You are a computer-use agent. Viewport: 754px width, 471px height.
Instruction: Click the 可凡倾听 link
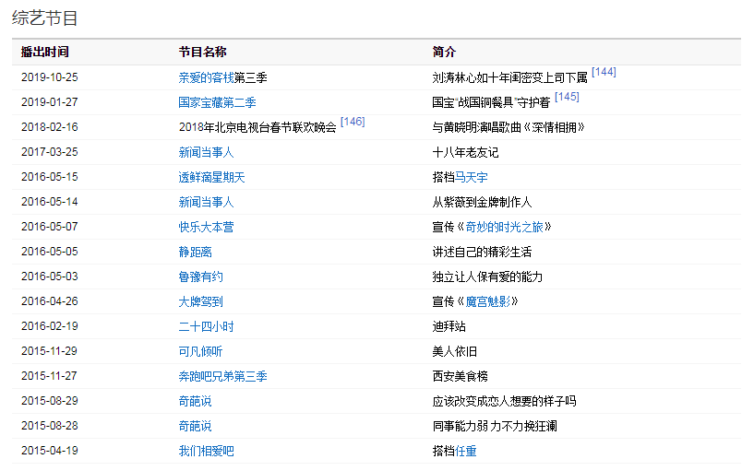tap(200, 351)
